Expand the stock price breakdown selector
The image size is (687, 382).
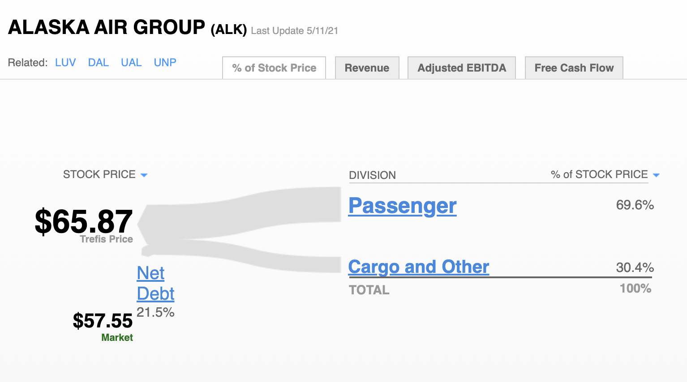tap(144, 175)
